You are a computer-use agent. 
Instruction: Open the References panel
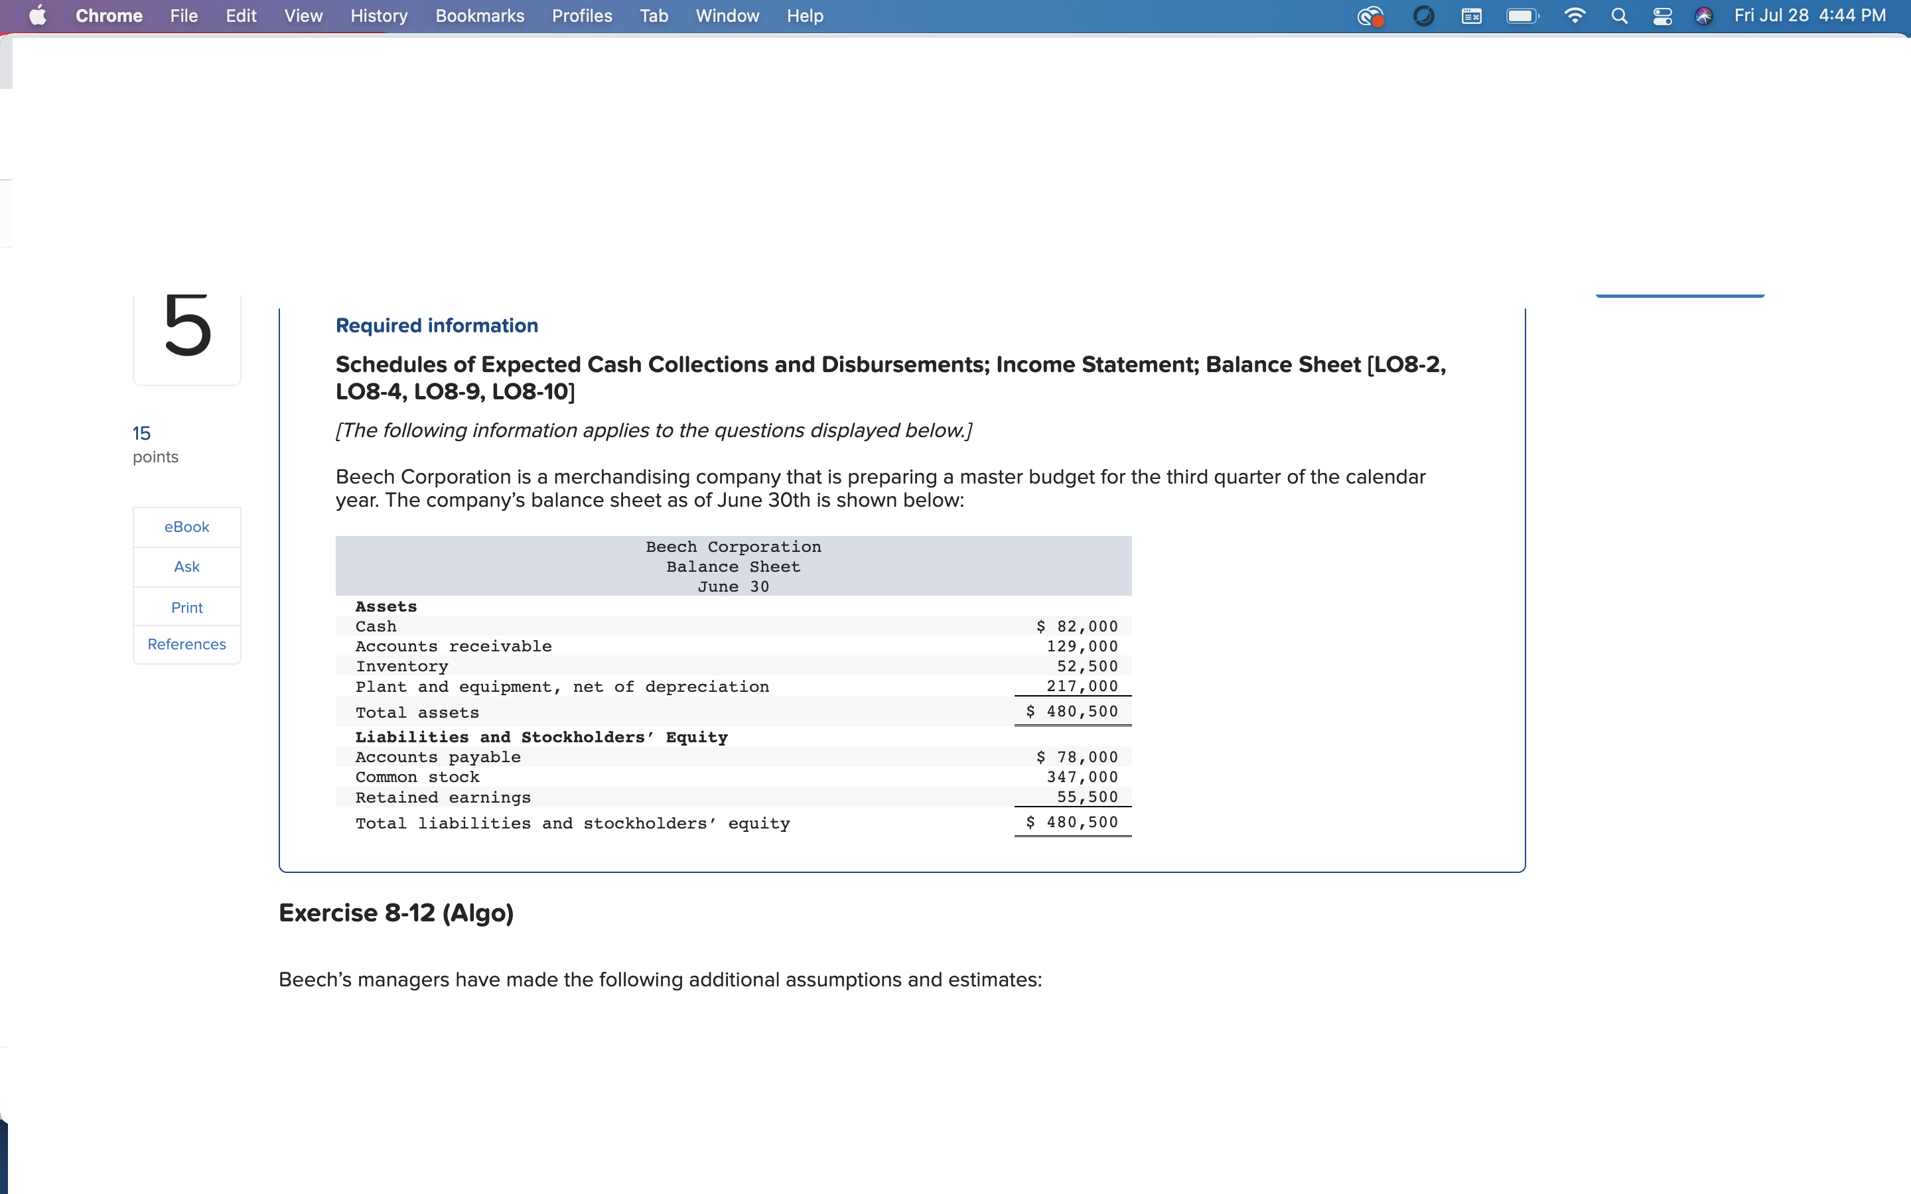pyautogui.click(x=186, y=643)
